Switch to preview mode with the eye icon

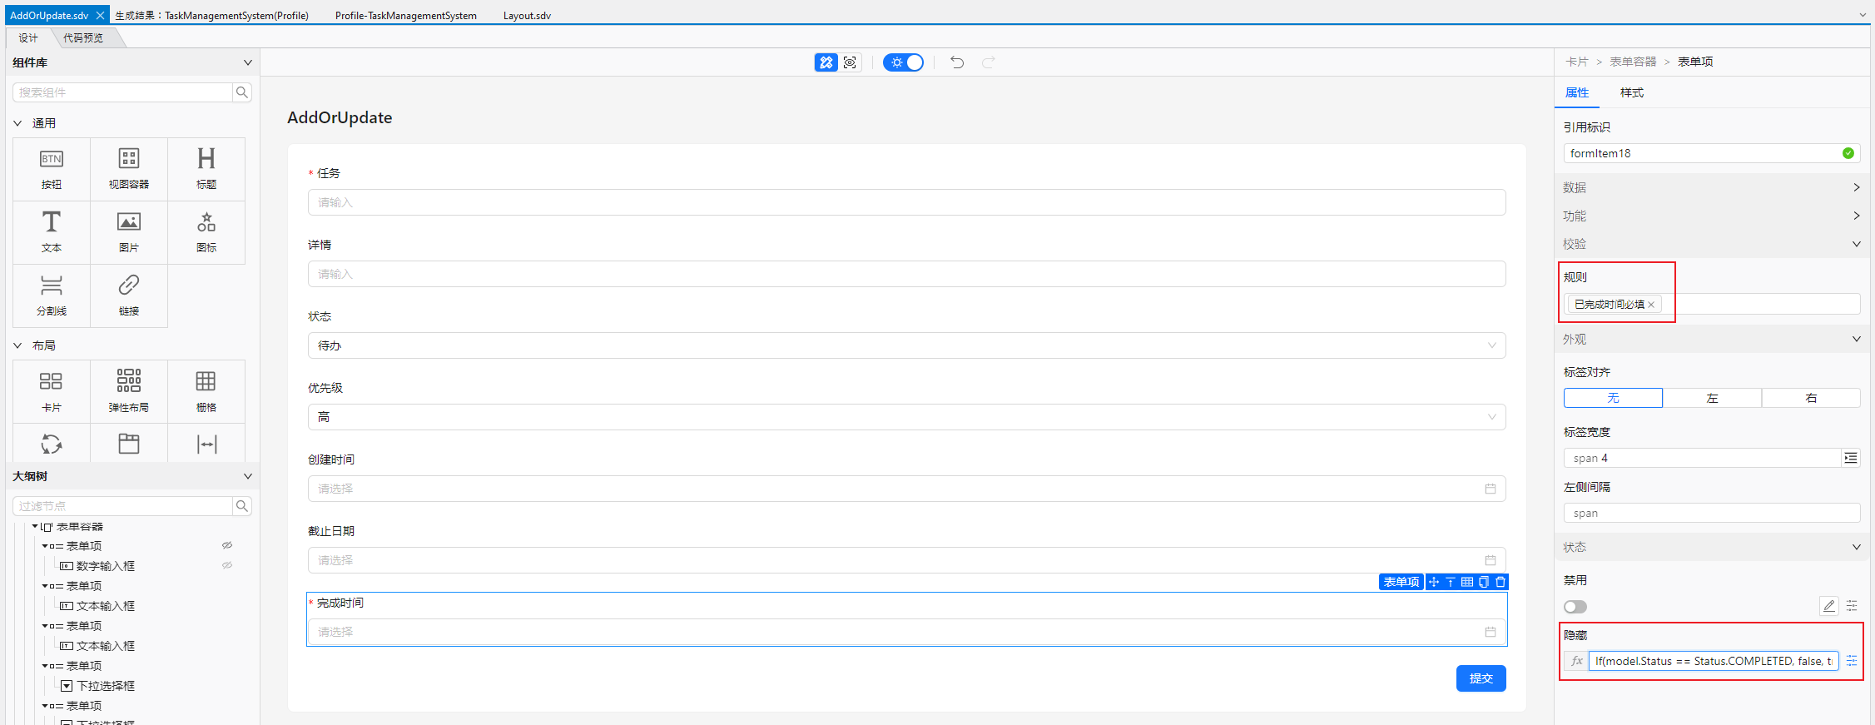click(850, 62)
